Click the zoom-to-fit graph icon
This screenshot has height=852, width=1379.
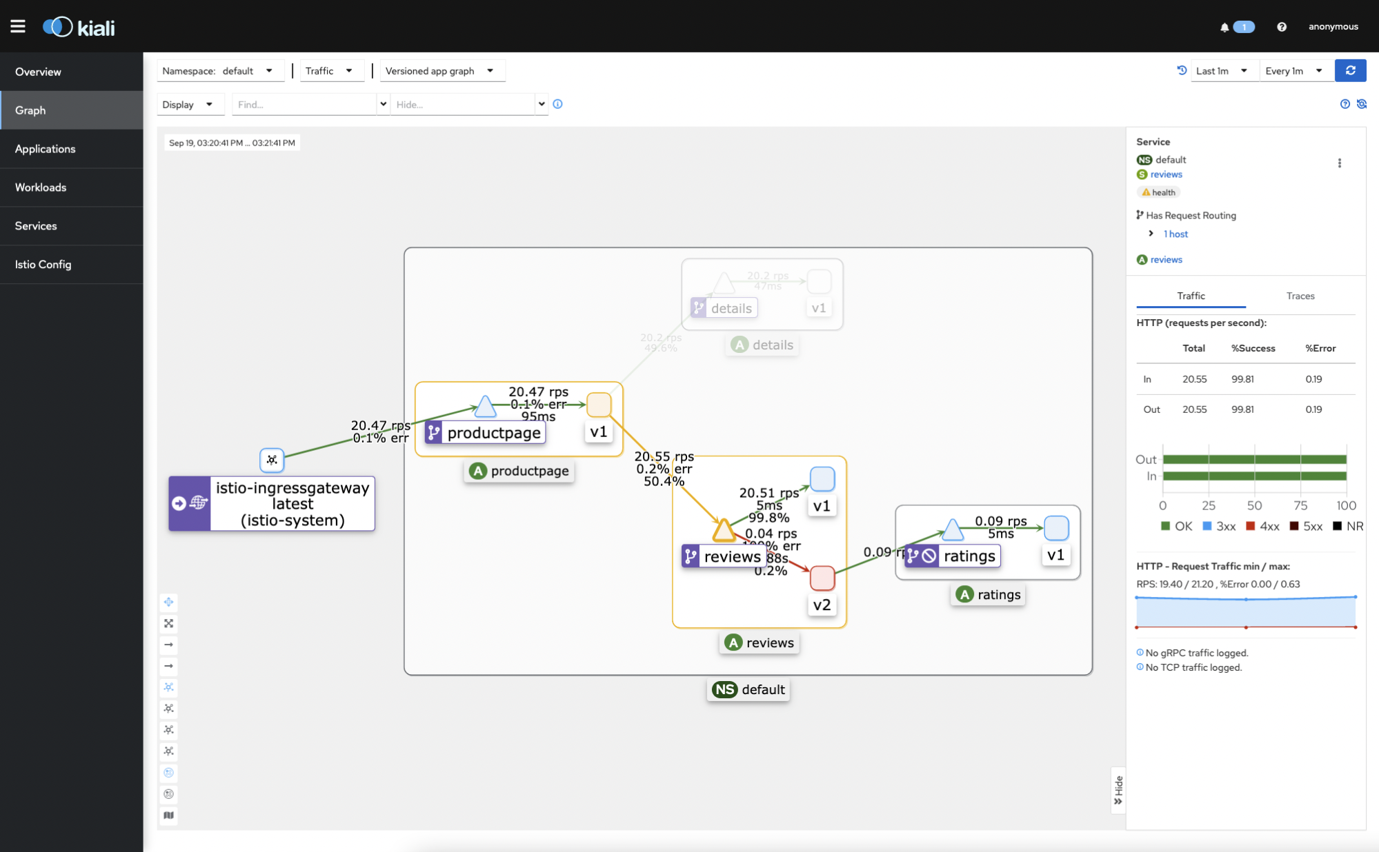(x=168, y=623)
